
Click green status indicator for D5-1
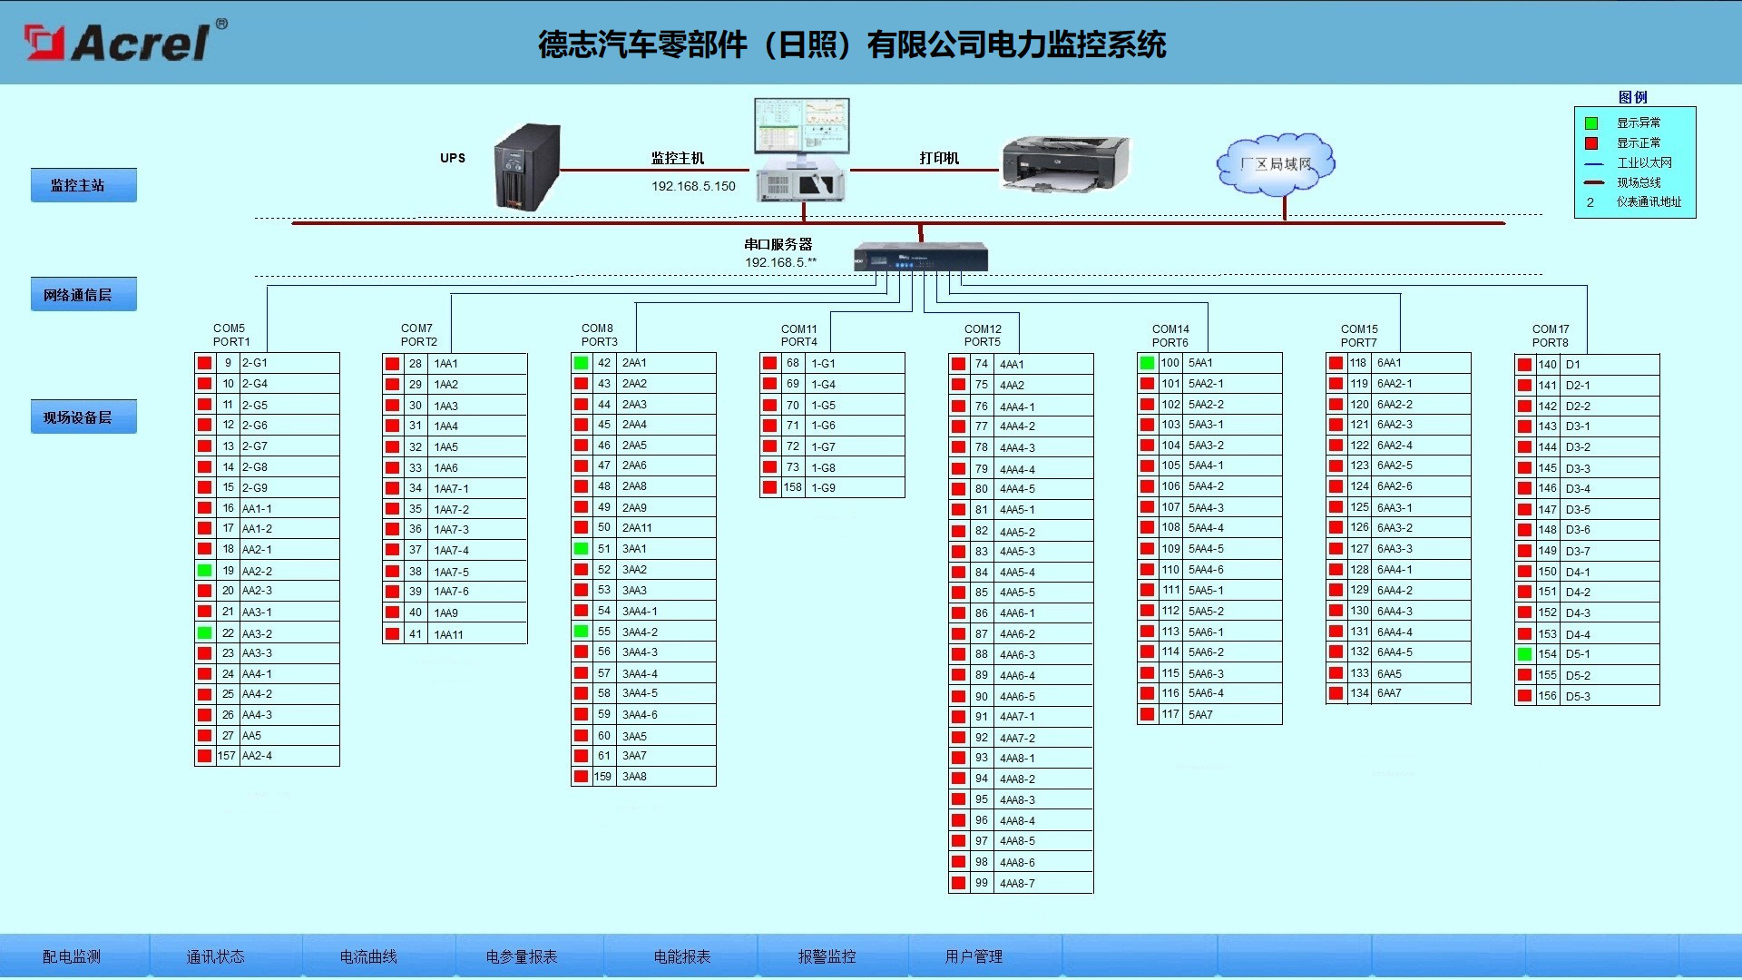[x=1525, y=654]
